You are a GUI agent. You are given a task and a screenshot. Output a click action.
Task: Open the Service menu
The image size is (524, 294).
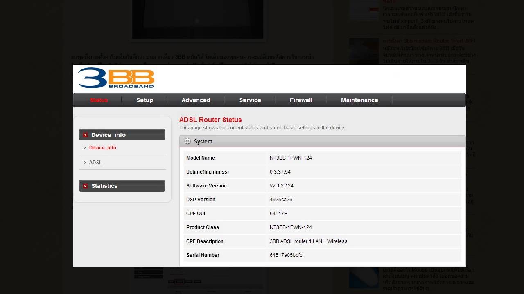250,100
